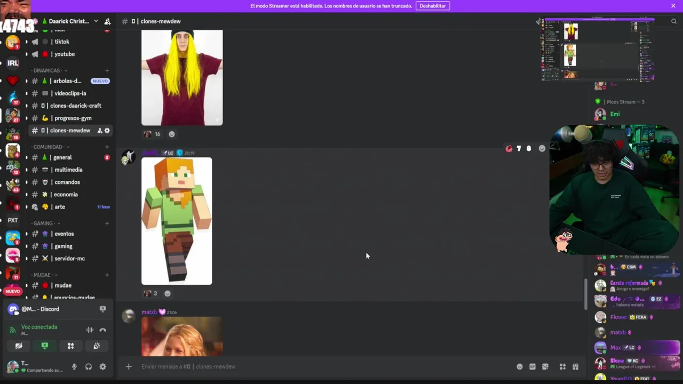Add channel to COMUNIDAD category
Viewport: 683px width, 384px height.
(107, 147)
